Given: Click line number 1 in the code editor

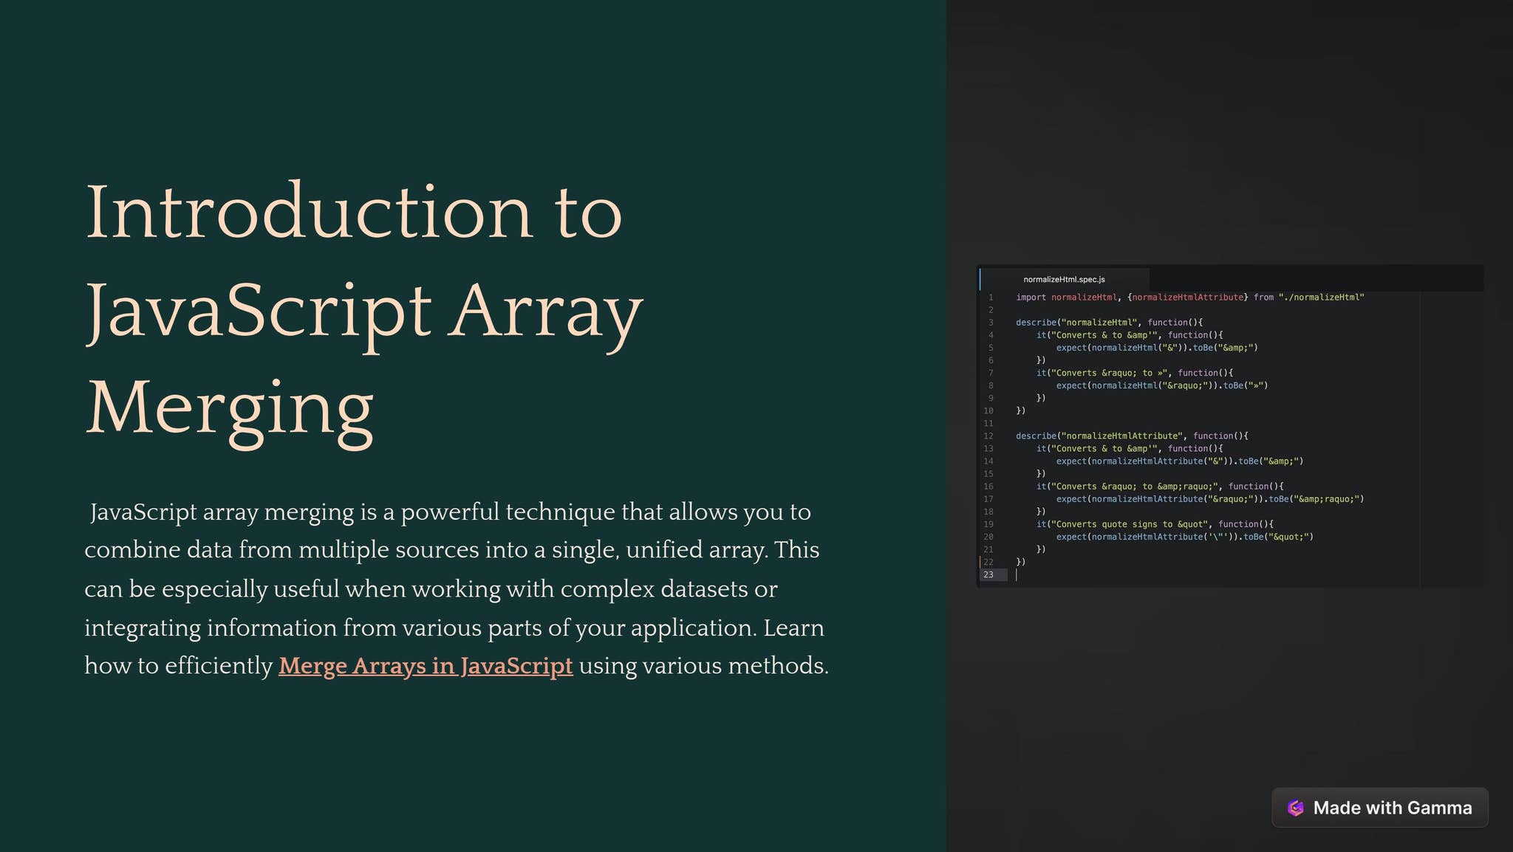Looking at the screenshot, I should (x=991, y=298).
